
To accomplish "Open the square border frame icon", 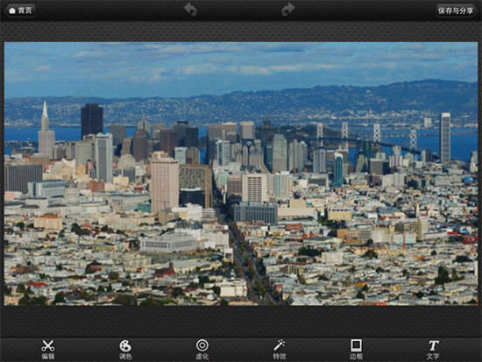I will pos(357,345).
